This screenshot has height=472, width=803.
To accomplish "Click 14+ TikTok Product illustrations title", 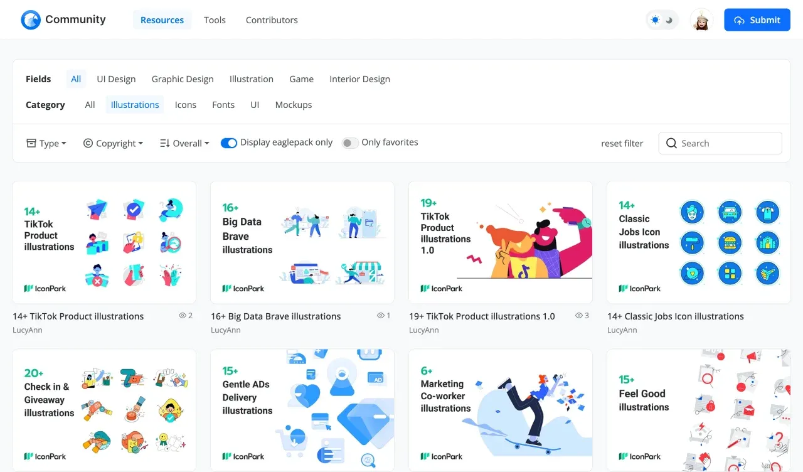I will pyautogui.click(x=78, y=316).
